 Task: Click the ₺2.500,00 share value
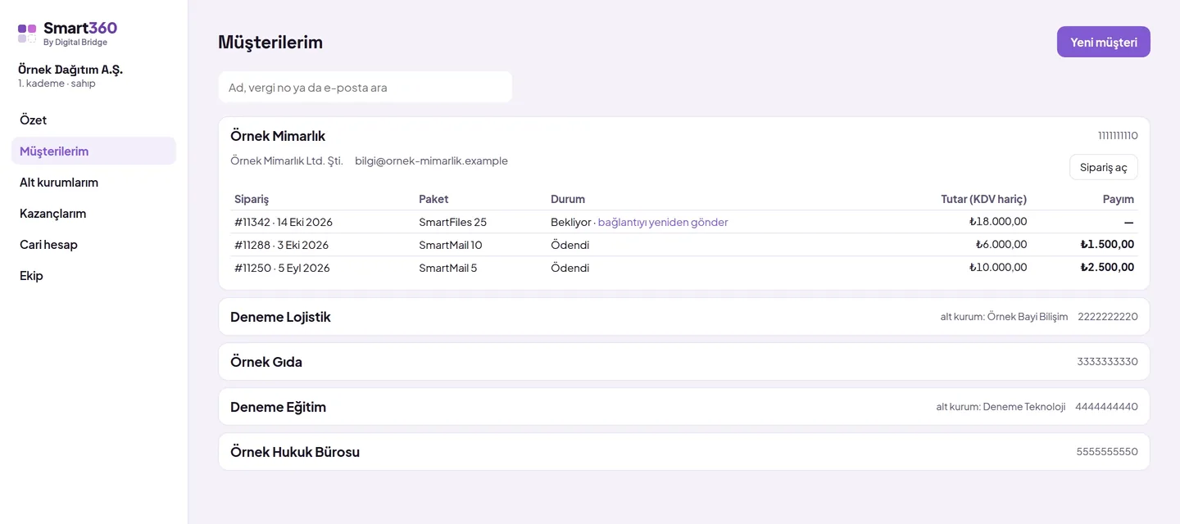[1107, 267]
